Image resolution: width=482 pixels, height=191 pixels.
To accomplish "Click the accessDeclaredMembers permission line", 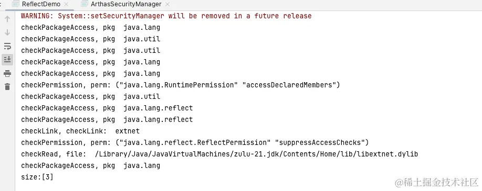I will [181, 85].
